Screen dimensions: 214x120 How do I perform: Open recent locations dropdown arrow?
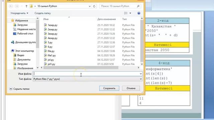(22, 6)
